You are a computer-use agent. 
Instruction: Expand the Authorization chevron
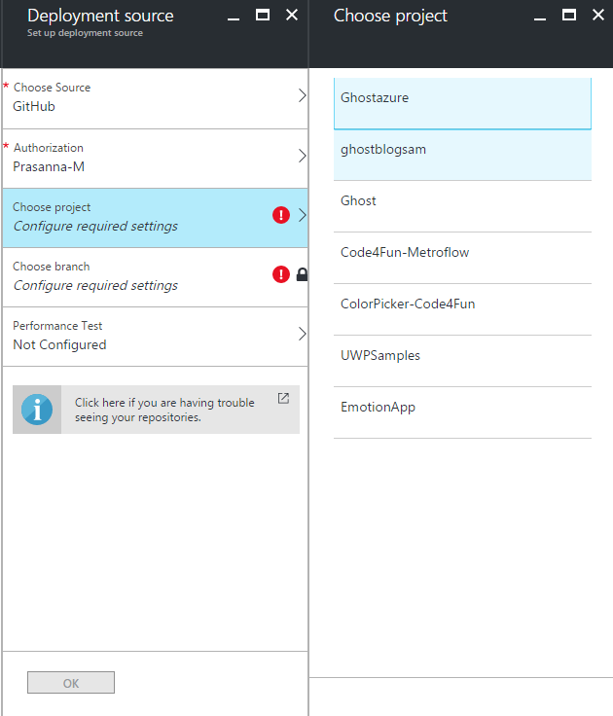click(302, 156)
